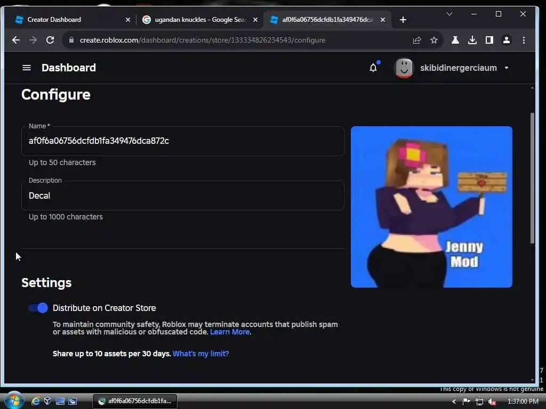Screen dimensions: 546x409
Task: Open the Chrome profile icon
Action: pyautogui.click(x=507, y=40)
